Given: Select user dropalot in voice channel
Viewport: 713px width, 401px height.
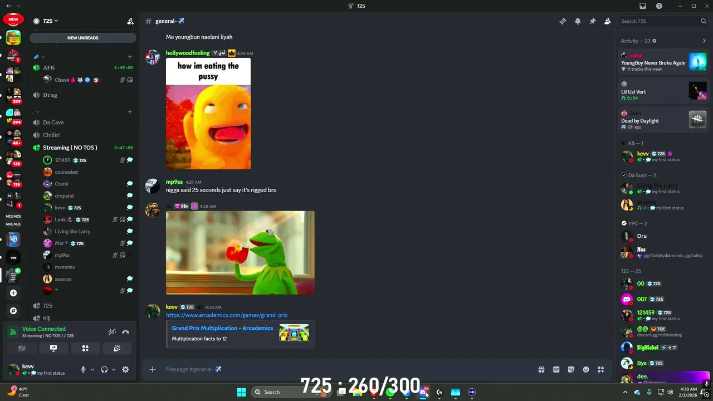Looking at the screenshot, I should 88,195.
